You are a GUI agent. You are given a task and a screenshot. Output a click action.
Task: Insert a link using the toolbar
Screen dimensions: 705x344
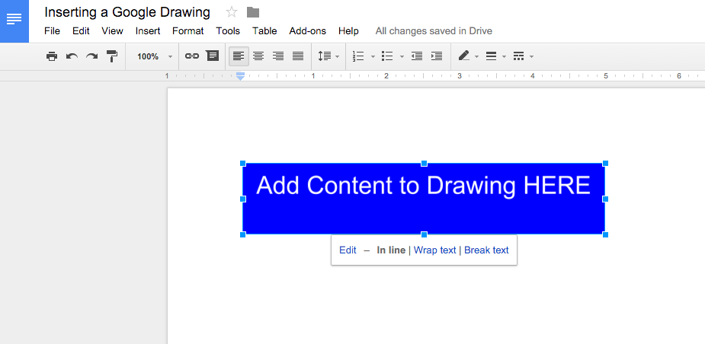192,56
